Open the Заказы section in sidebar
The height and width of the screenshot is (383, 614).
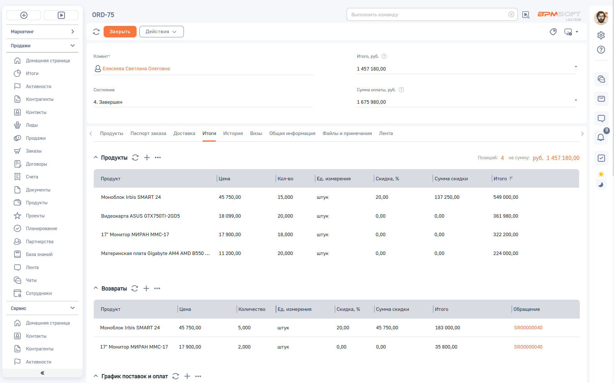coord(34,151)
